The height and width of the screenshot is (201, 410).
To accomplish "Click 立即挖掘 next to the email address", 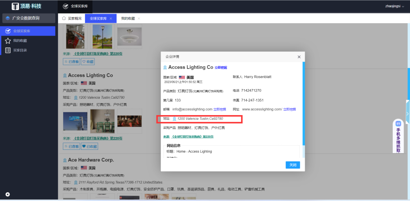I will tap(219, 109).
